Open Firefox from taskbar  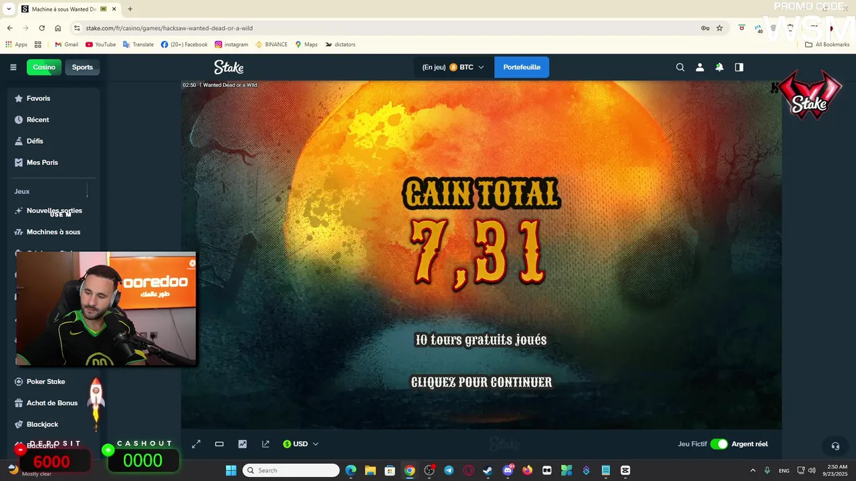pos(527,470)
